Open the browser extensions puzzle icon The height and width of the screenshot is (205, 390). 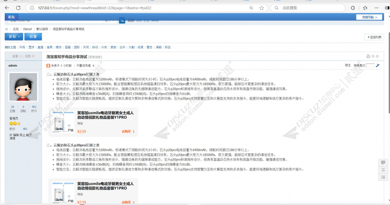(x=353, y=8)
